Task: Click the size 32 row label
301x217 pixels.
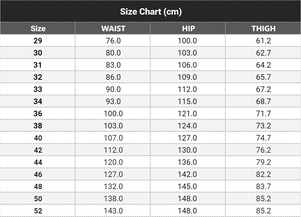Action: coord(38,77)
